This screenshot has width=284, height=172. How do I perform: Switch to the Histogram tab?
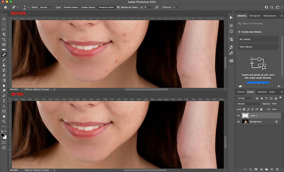[255, 16]
